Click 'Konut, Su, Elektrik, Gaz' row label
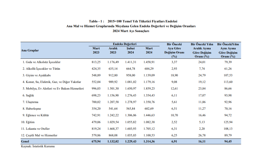The width and height of the screenshot is (255, 161). tap(52, 82)
